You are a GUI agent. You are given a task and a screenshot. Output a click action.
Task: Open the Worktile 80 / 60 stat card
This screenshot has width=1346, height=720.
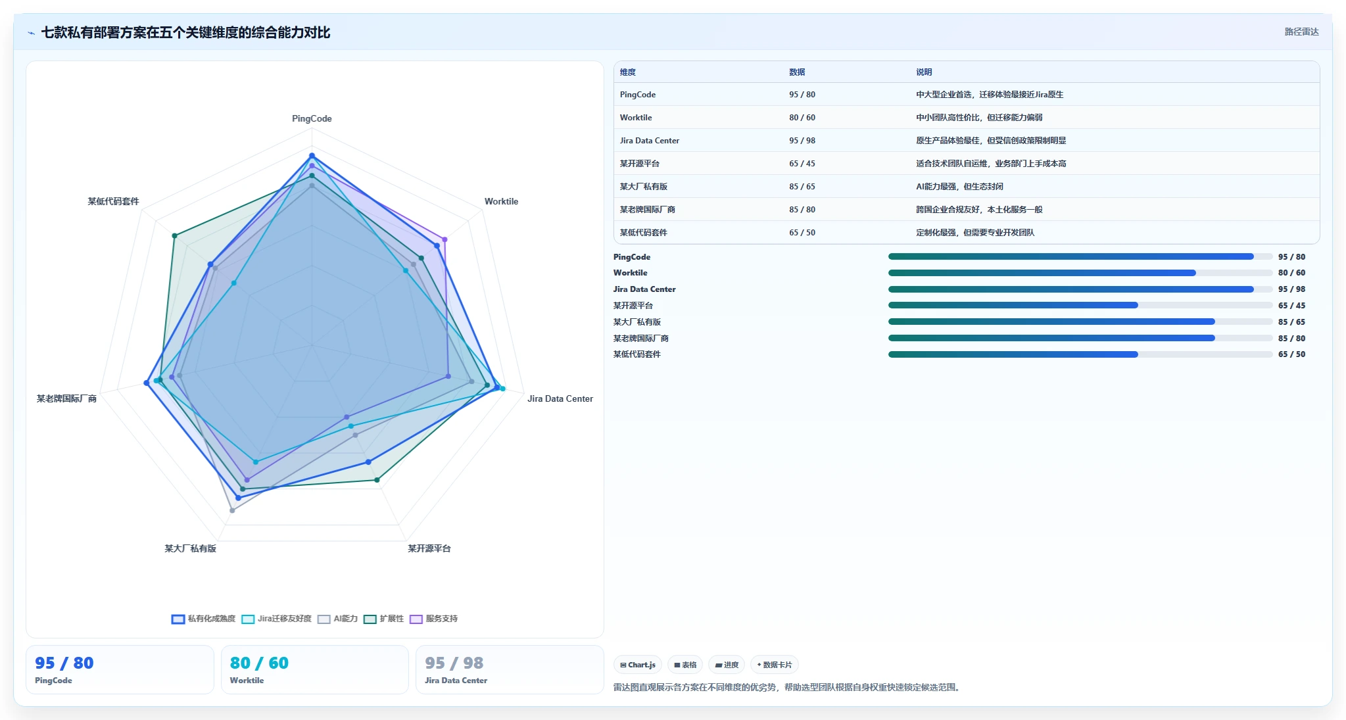(x=315, y=669)
